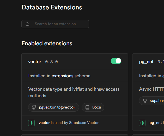Click the green integration icon beside 'vector is used'
The image size is (164, 136).
coord(32,123)
